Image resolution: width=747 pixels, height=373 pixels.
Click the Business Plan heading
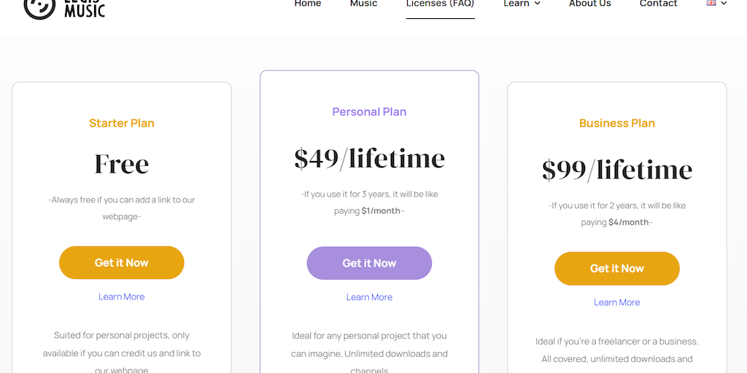[616, 123]
